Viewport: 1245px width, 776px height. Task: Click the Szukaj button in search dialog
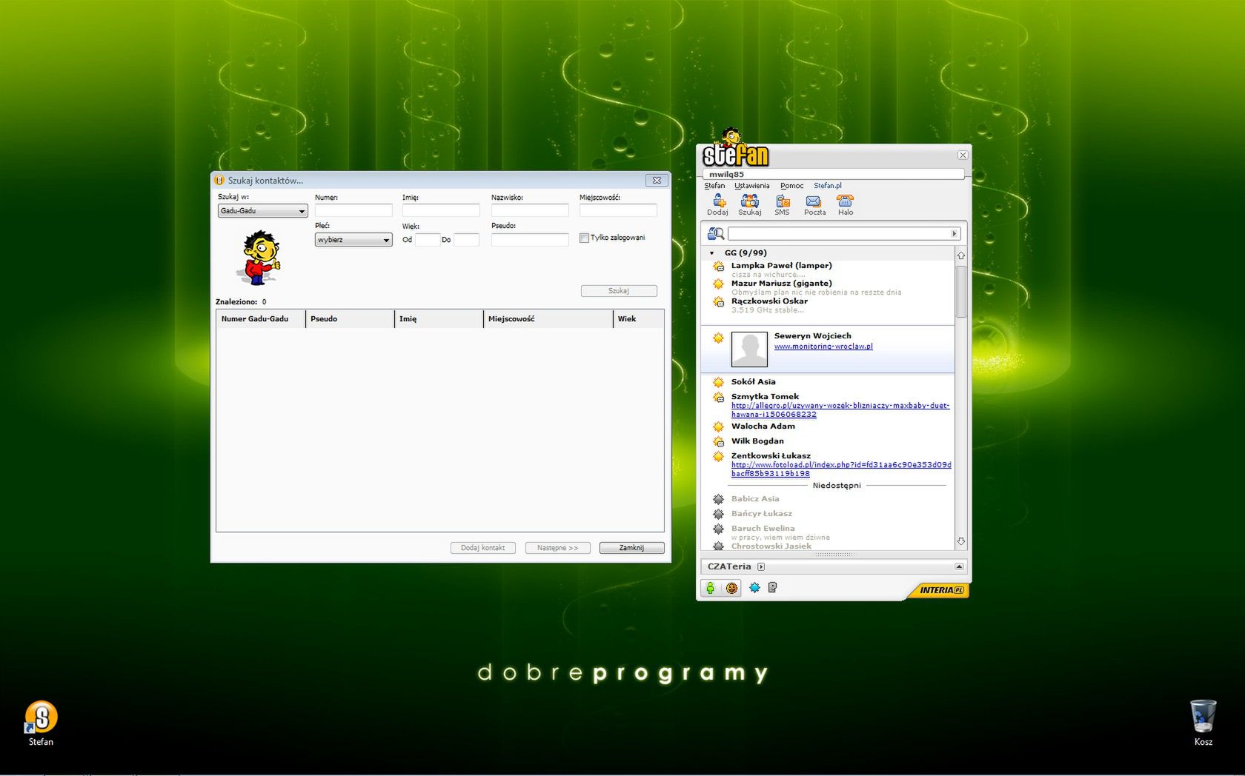(619, 291)
